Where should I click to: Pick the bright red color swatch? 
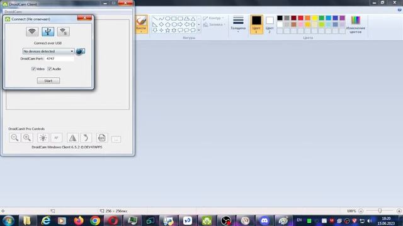point(301,18)
